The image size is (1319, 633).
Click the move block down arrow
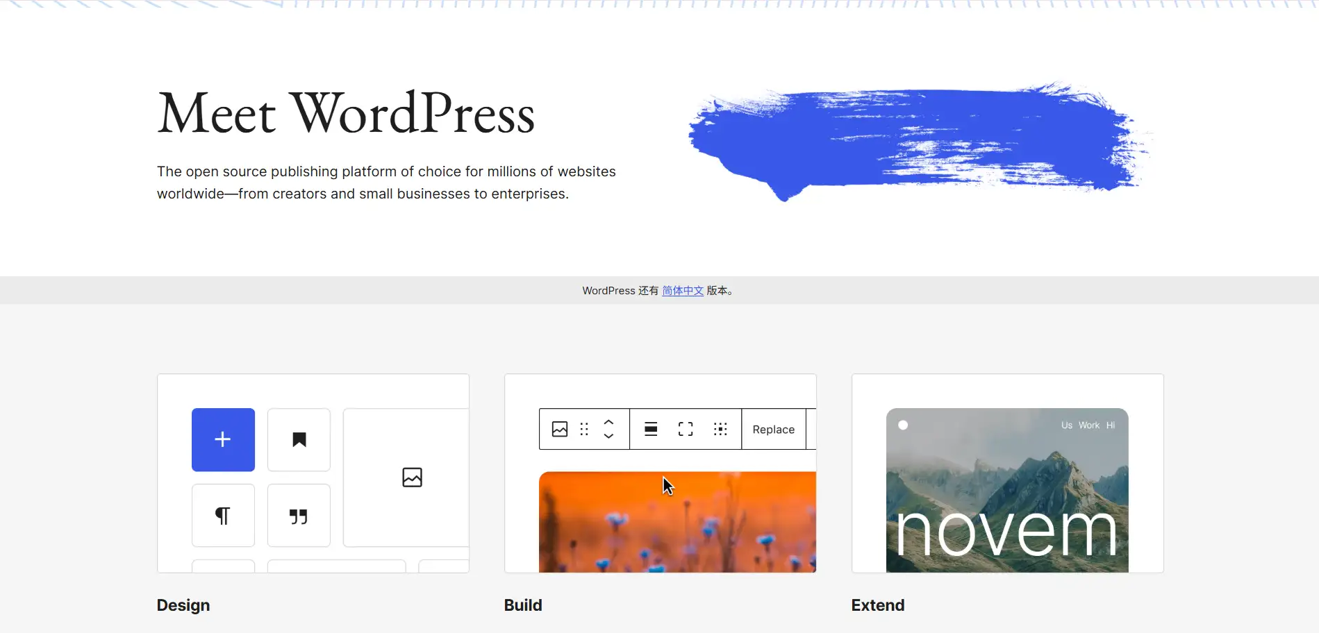[608, 436]
